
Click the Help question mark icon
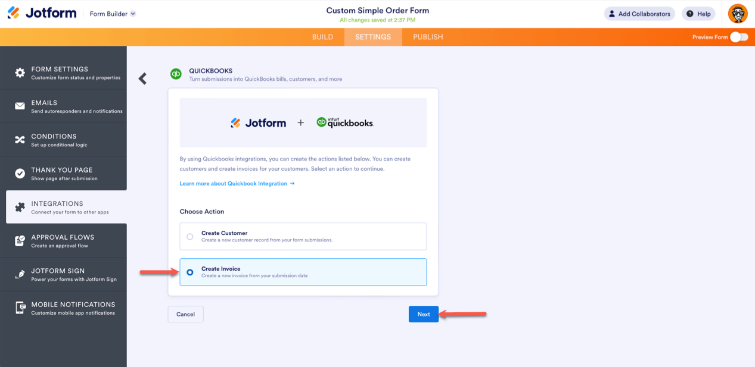click(689, 14)
